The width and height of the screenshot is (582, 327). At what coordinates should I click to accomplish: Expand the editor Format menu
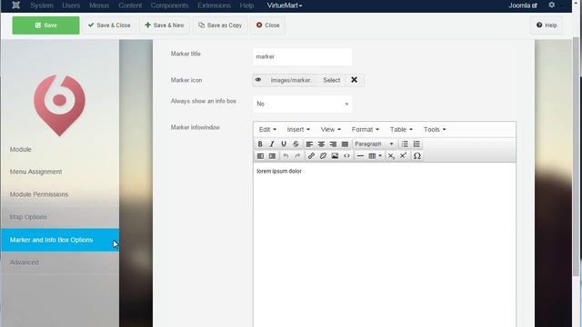coord(366,129)
